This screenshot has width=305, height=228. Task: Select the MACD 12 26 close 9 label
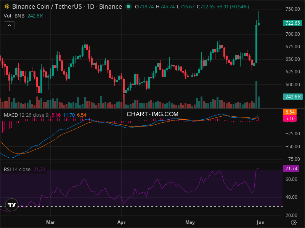26,115
